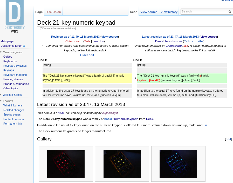Open Keycaps category
Viewport: 233px width, 183px height.
pos(9,70)
